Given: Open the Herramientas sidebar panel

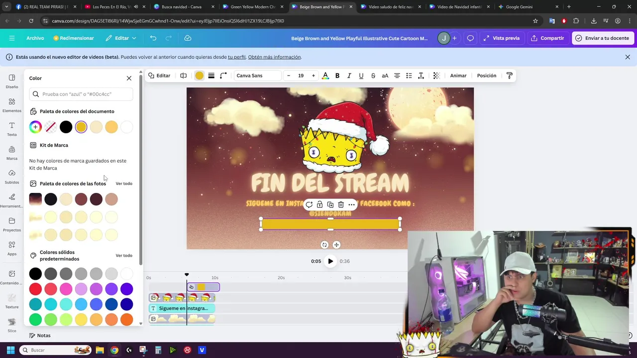Looking at the screenshot, I should pos(12,200).
